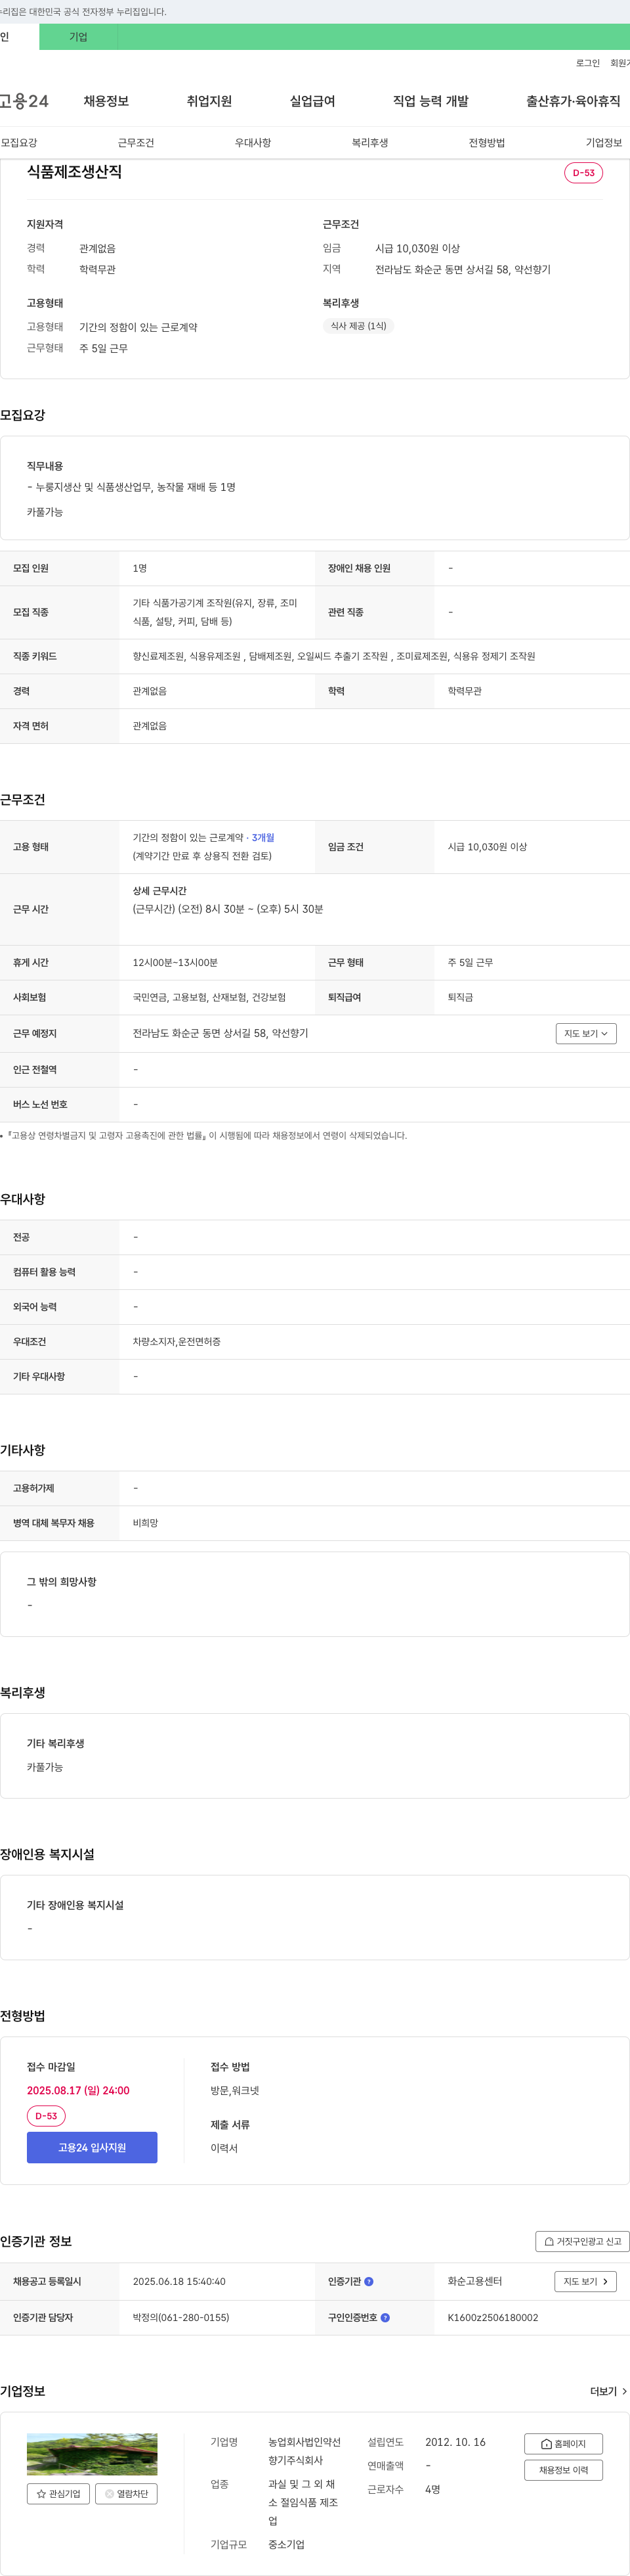Image resolution: width=630 pixels, height=2576 pixels.
Task: Click the company name 농업회사법인약선향기주식회사
Action: pos(304,2452)
